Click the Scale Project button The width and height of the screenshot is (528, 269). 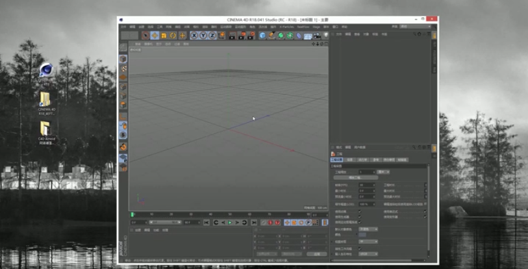pyautogui.click(x=354, y=177)
